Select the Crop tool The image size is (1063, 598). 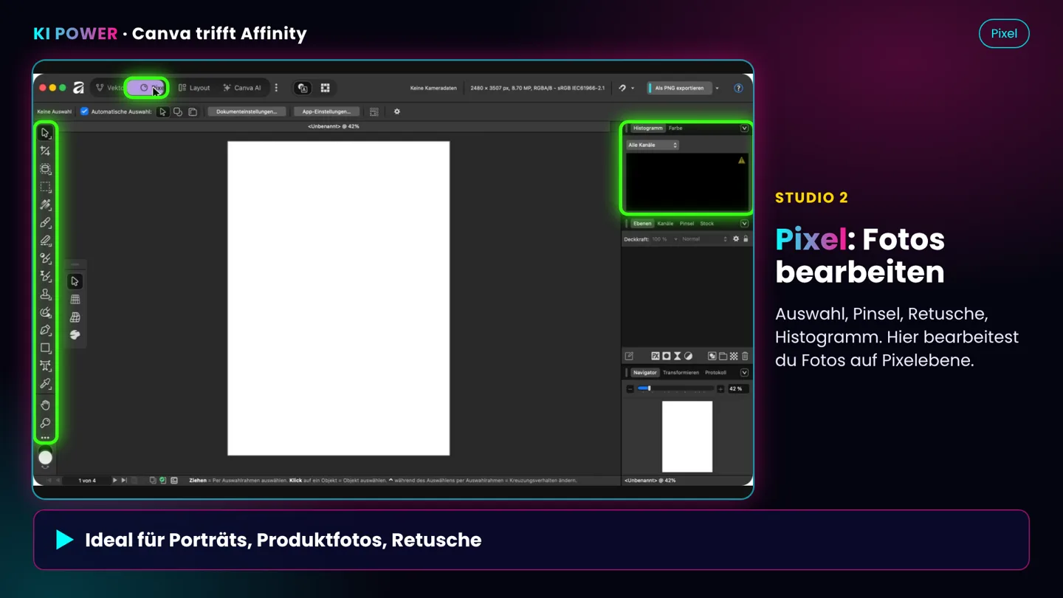point(45,151)
